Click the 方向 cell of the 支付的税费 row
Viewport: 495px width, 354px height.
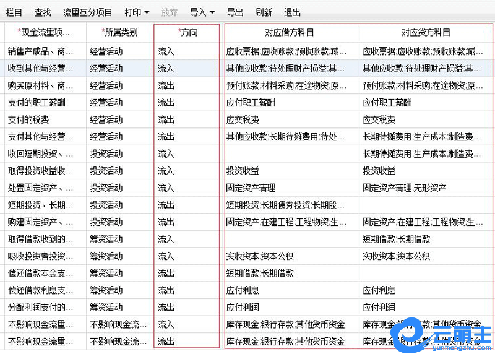coord(186,119)
